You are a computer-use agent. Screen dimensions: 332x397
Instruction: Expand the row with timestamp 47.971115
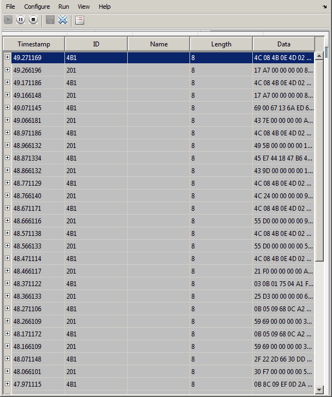(7, 383)
